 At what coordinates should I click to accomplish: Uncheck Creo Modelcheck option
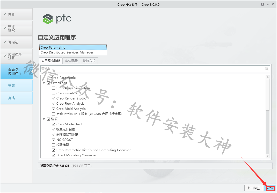tap(54, 124)
